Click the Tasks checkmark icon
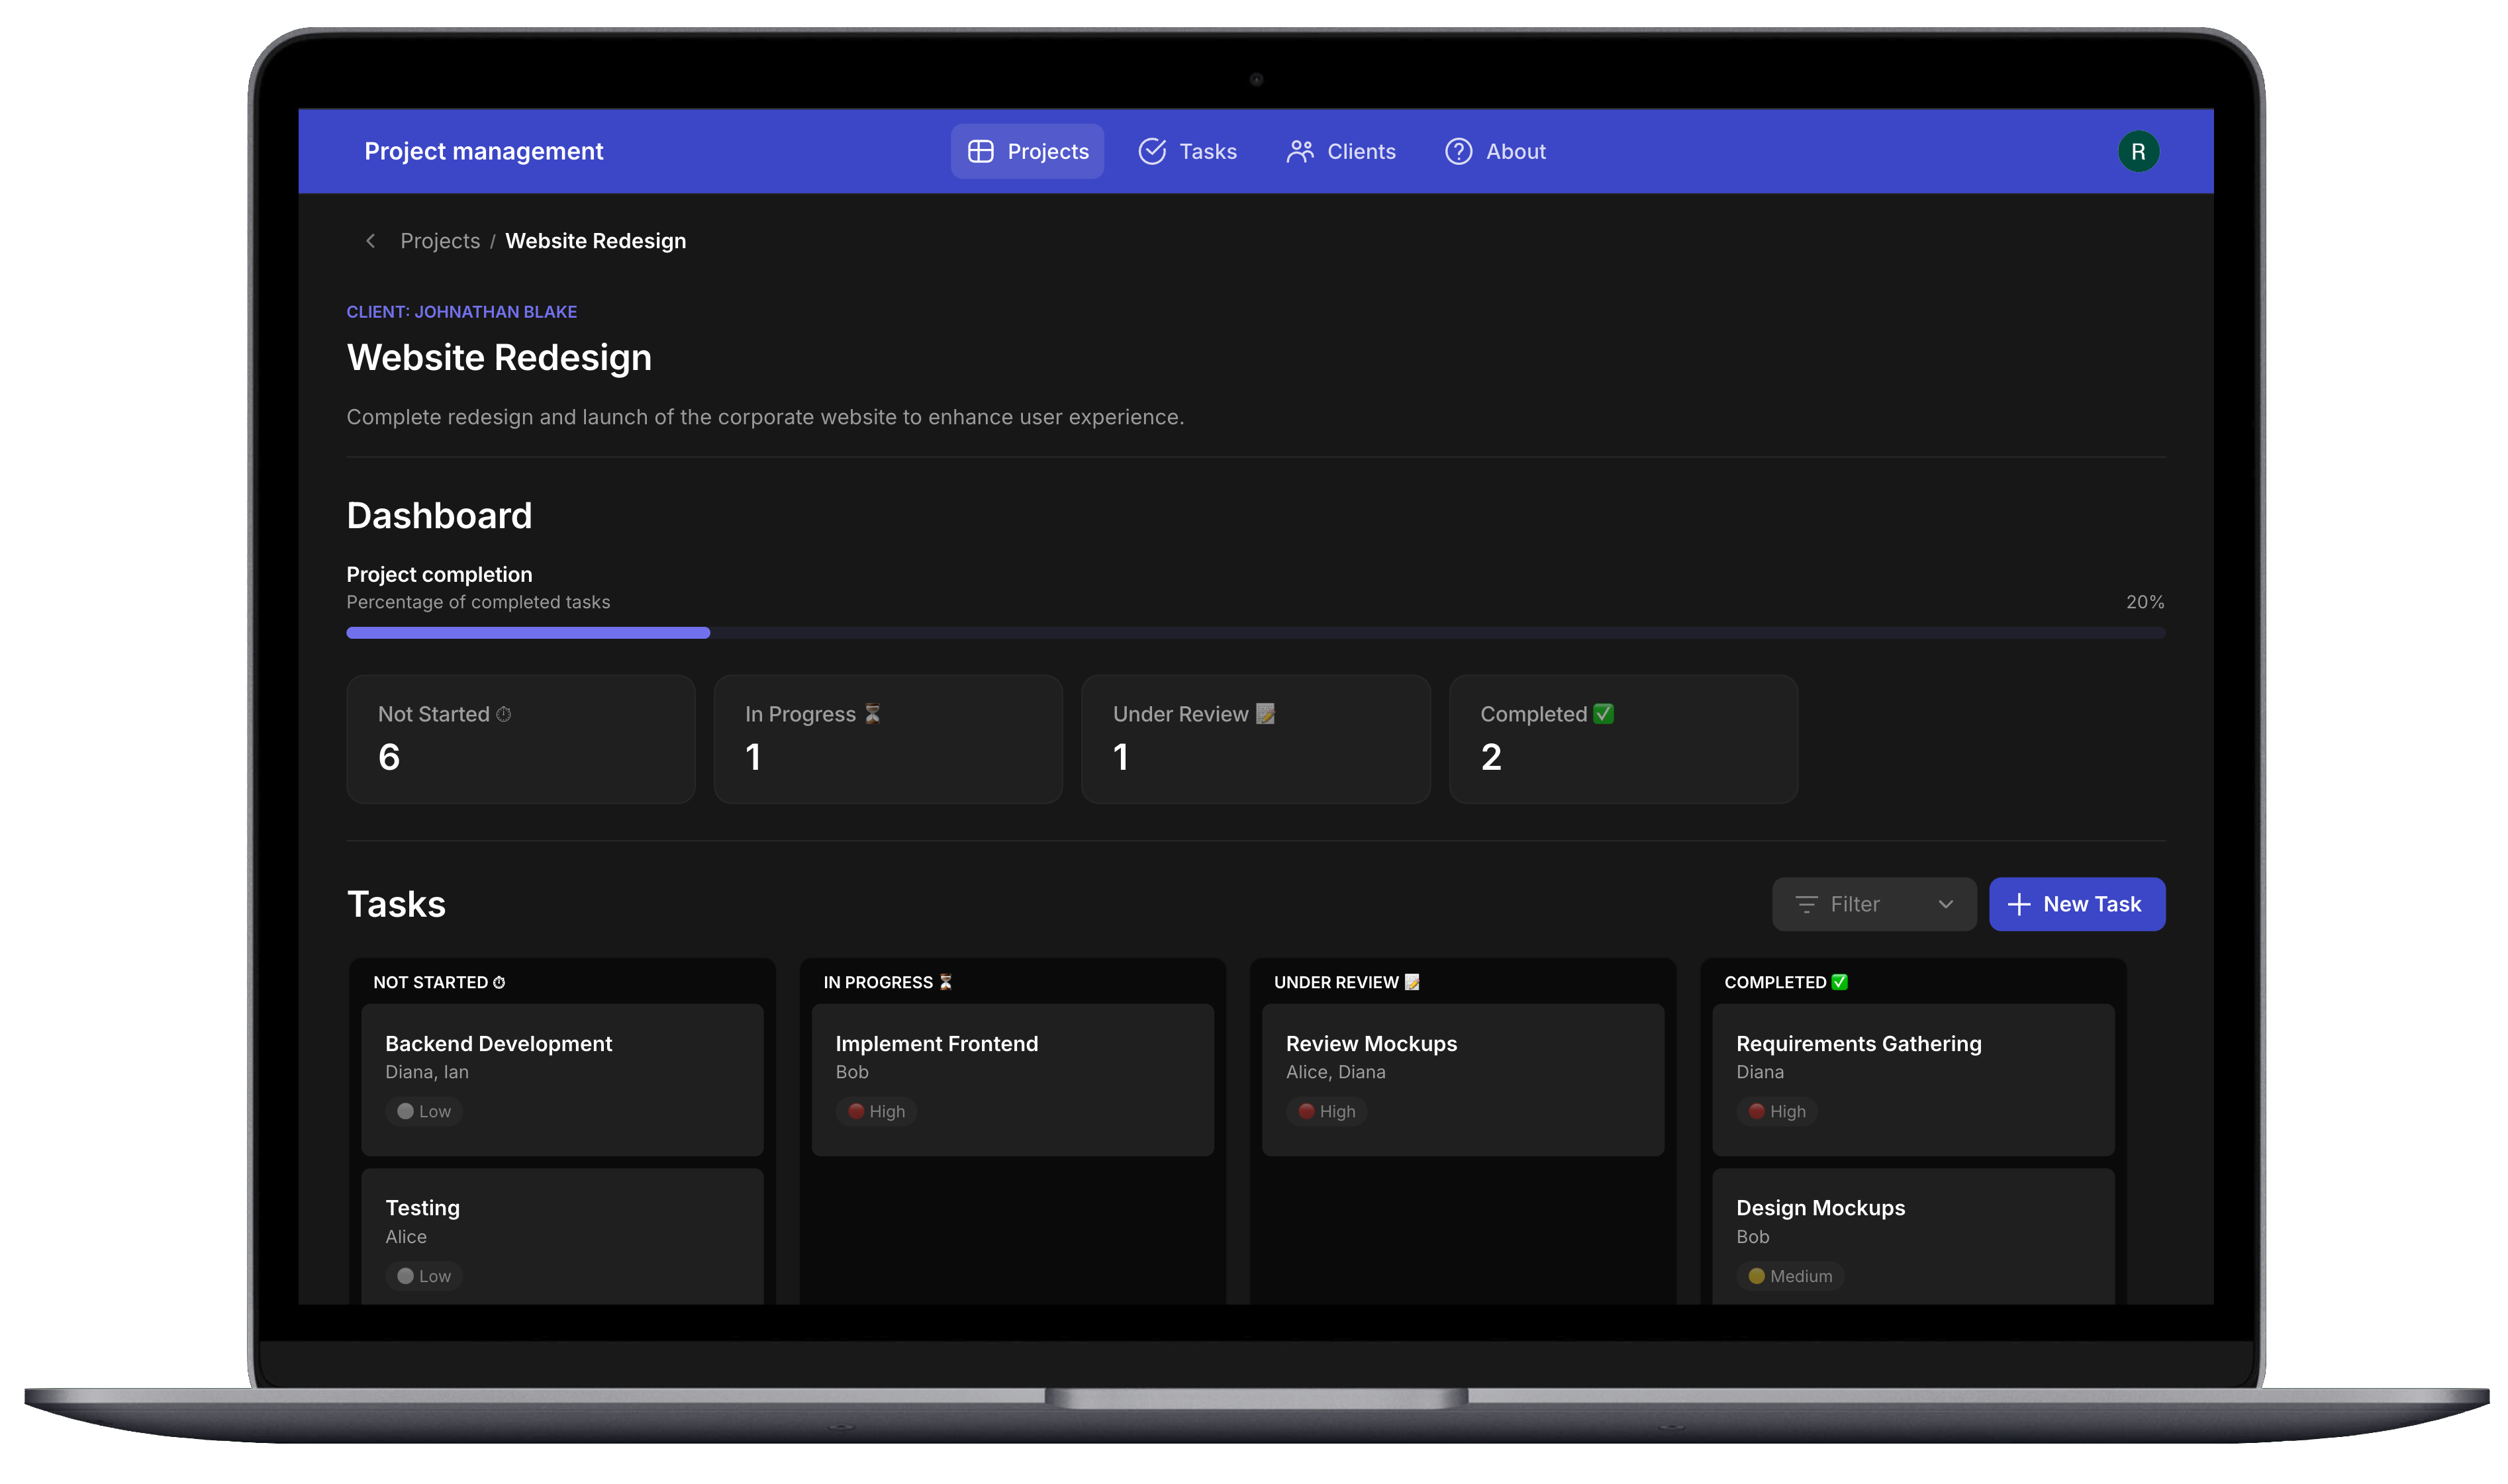The height and width of the screenshot is (1484, 2508). pyautogui.click(x=1152, y=151)
